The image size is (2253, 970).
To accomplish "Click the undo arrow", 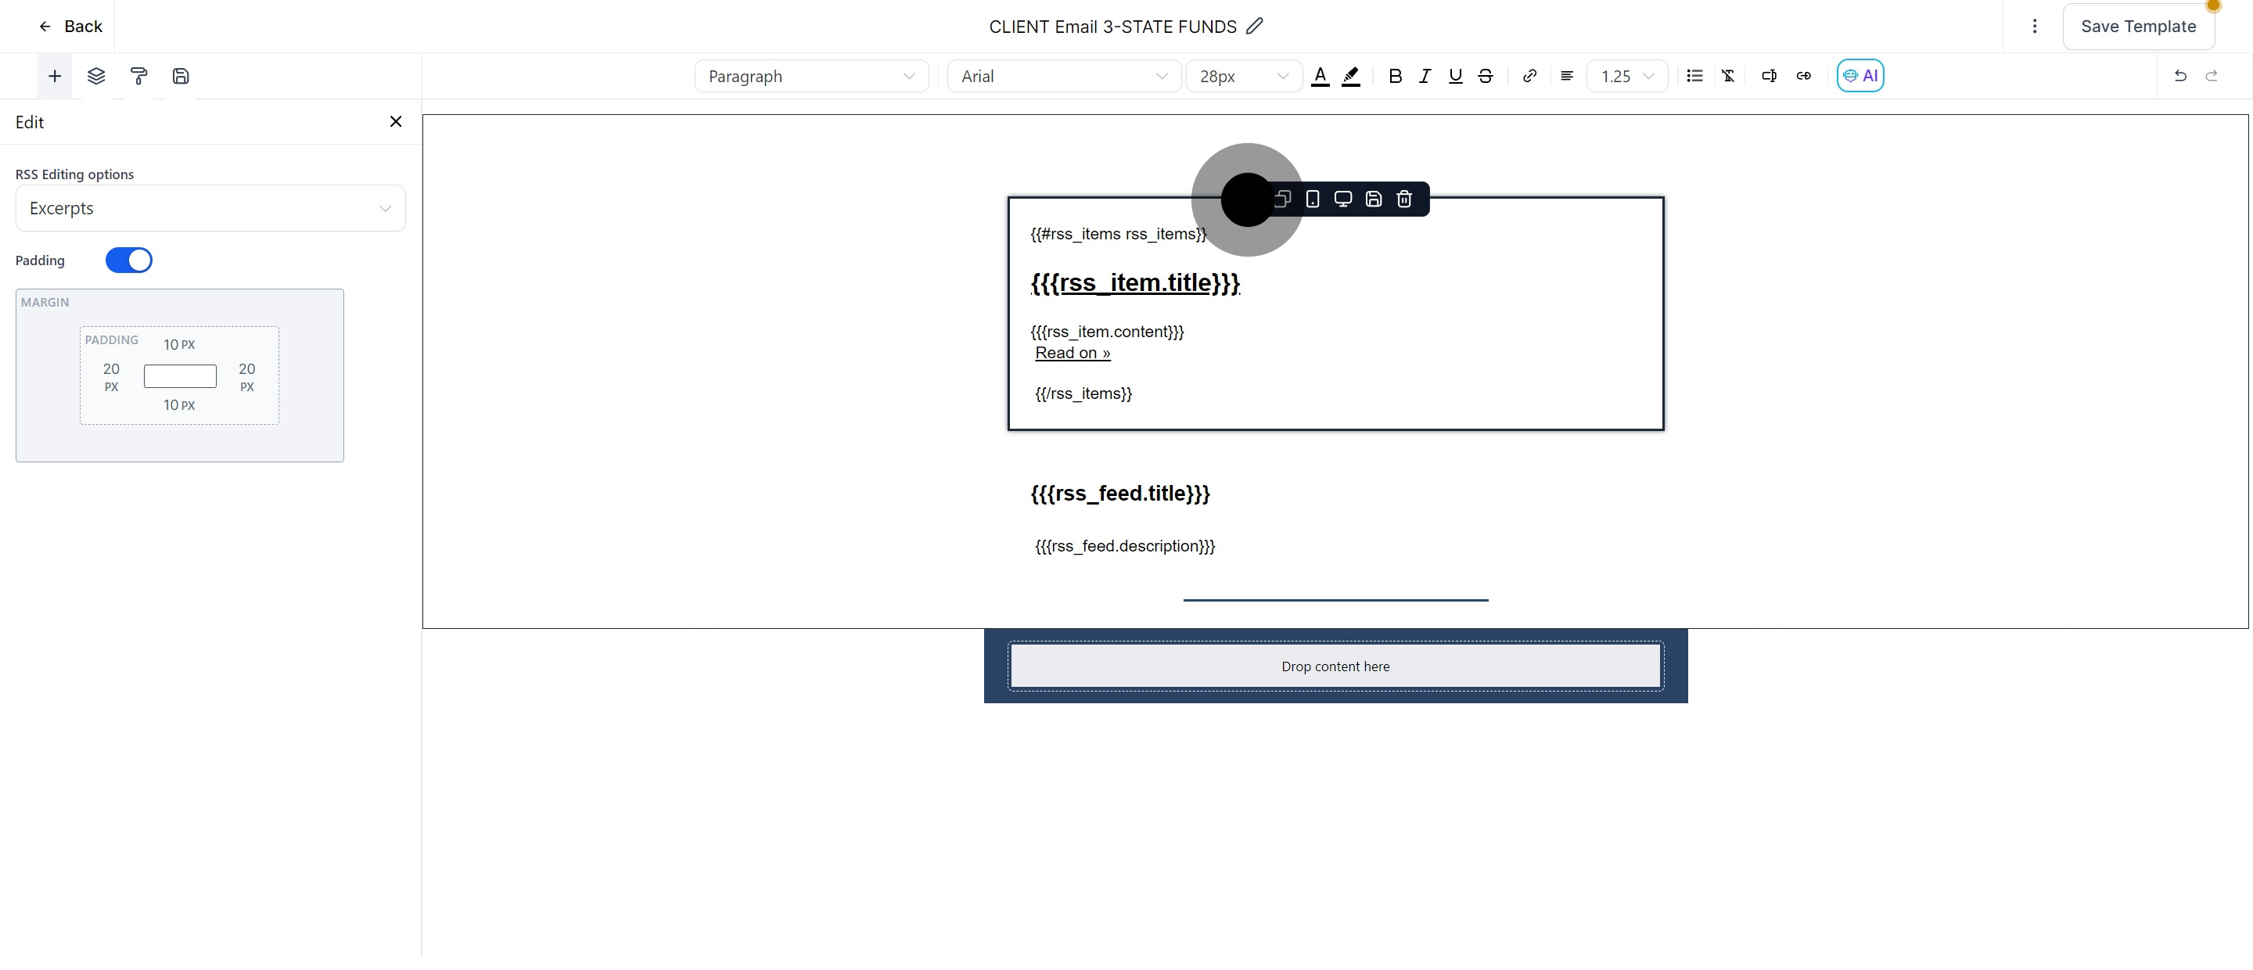I will (2179, 76).
